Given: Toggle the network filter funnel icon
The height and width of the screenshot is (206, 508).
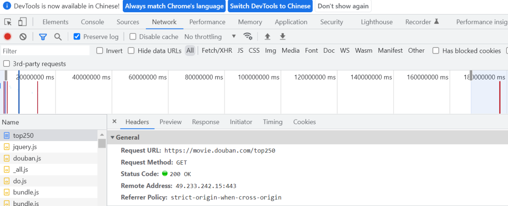Looking at the screenshot, I should 43,37.
